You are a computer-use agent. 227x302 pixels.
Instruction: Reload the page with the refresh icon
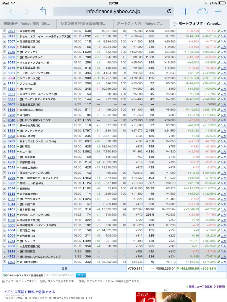169,12
